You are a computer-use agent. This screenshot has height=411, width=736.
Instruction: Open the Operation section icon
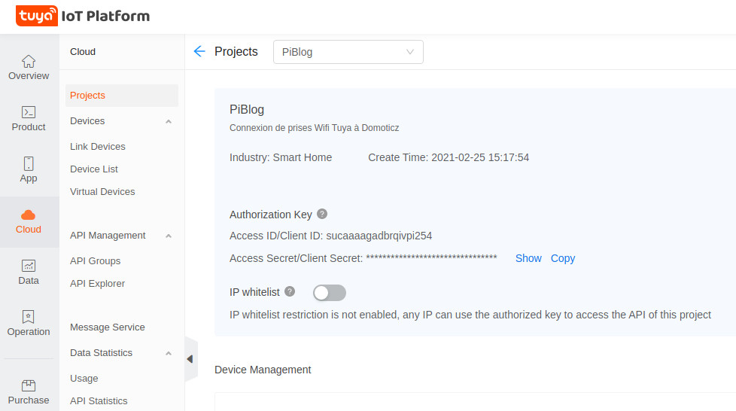click(x=29, y=317)
